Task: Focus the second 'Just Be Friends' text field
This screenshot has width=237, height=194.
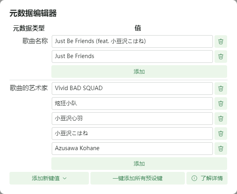Action: coord(132,57)
